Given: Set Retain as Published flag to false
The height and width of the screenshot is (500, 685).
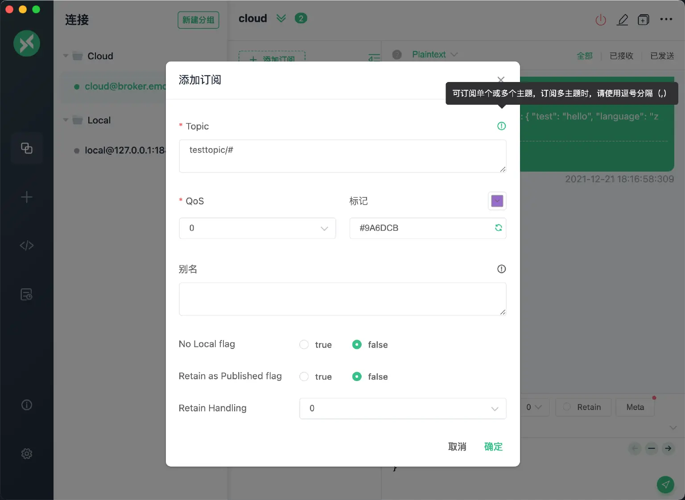Looking at the screenshot, I should [x=357, y=377].
